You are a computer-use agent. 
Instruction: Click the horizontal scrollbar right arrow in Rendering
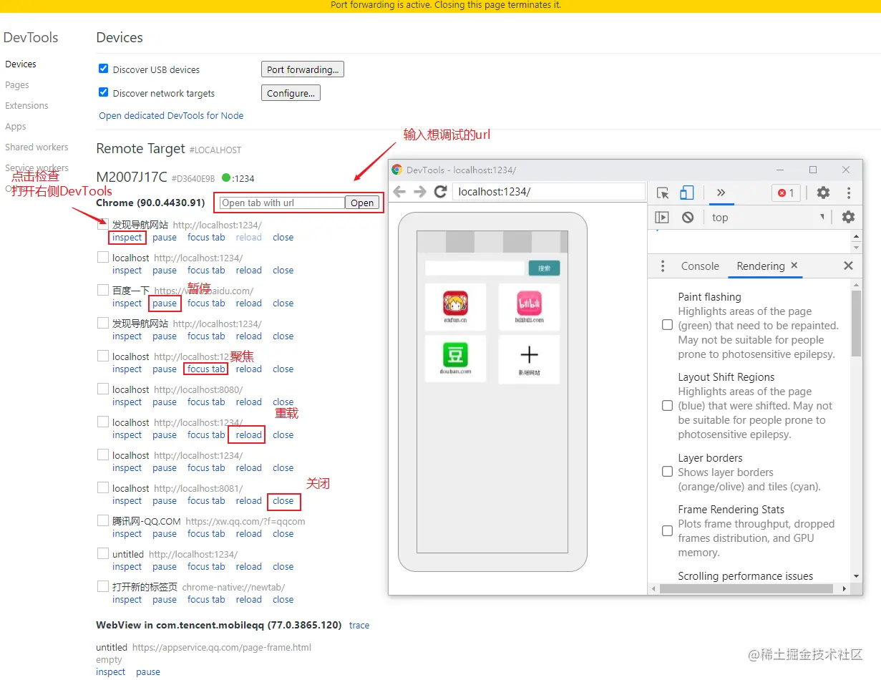[x=845, y=588]
